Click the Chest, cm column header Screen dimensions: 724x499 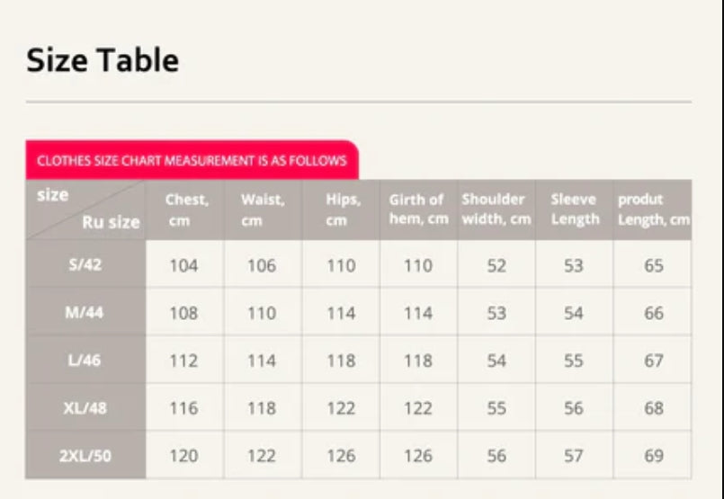[184, 210]
